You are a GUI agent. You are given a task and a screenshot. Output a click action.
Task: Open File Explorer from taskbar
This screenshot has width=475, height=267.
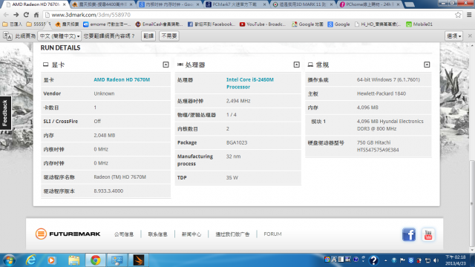pos(73,260)
